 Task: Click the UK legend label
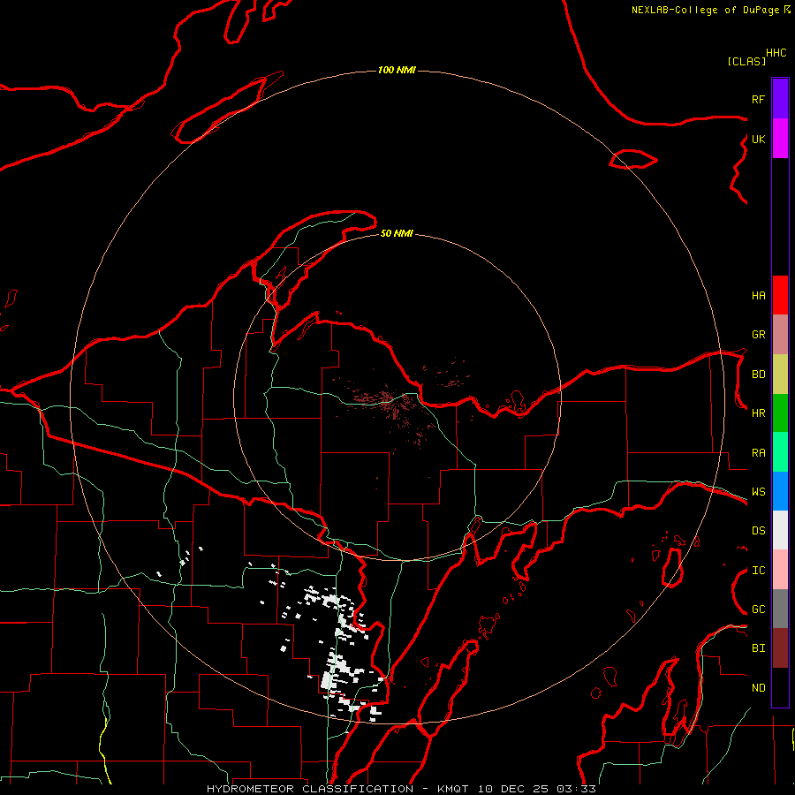pyautogui.click(x=758, y=139)
